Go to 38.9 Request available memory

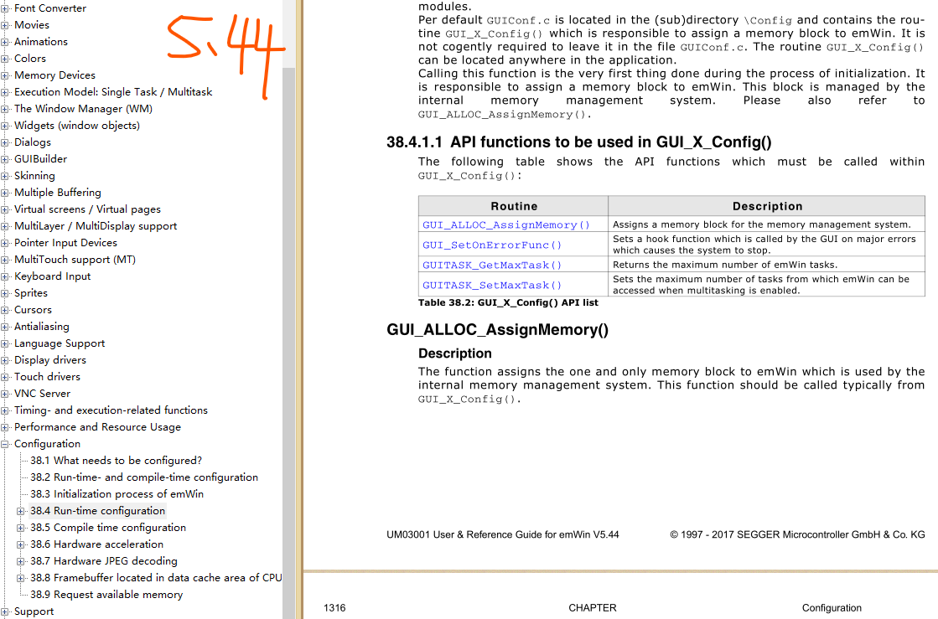(106, 595)
